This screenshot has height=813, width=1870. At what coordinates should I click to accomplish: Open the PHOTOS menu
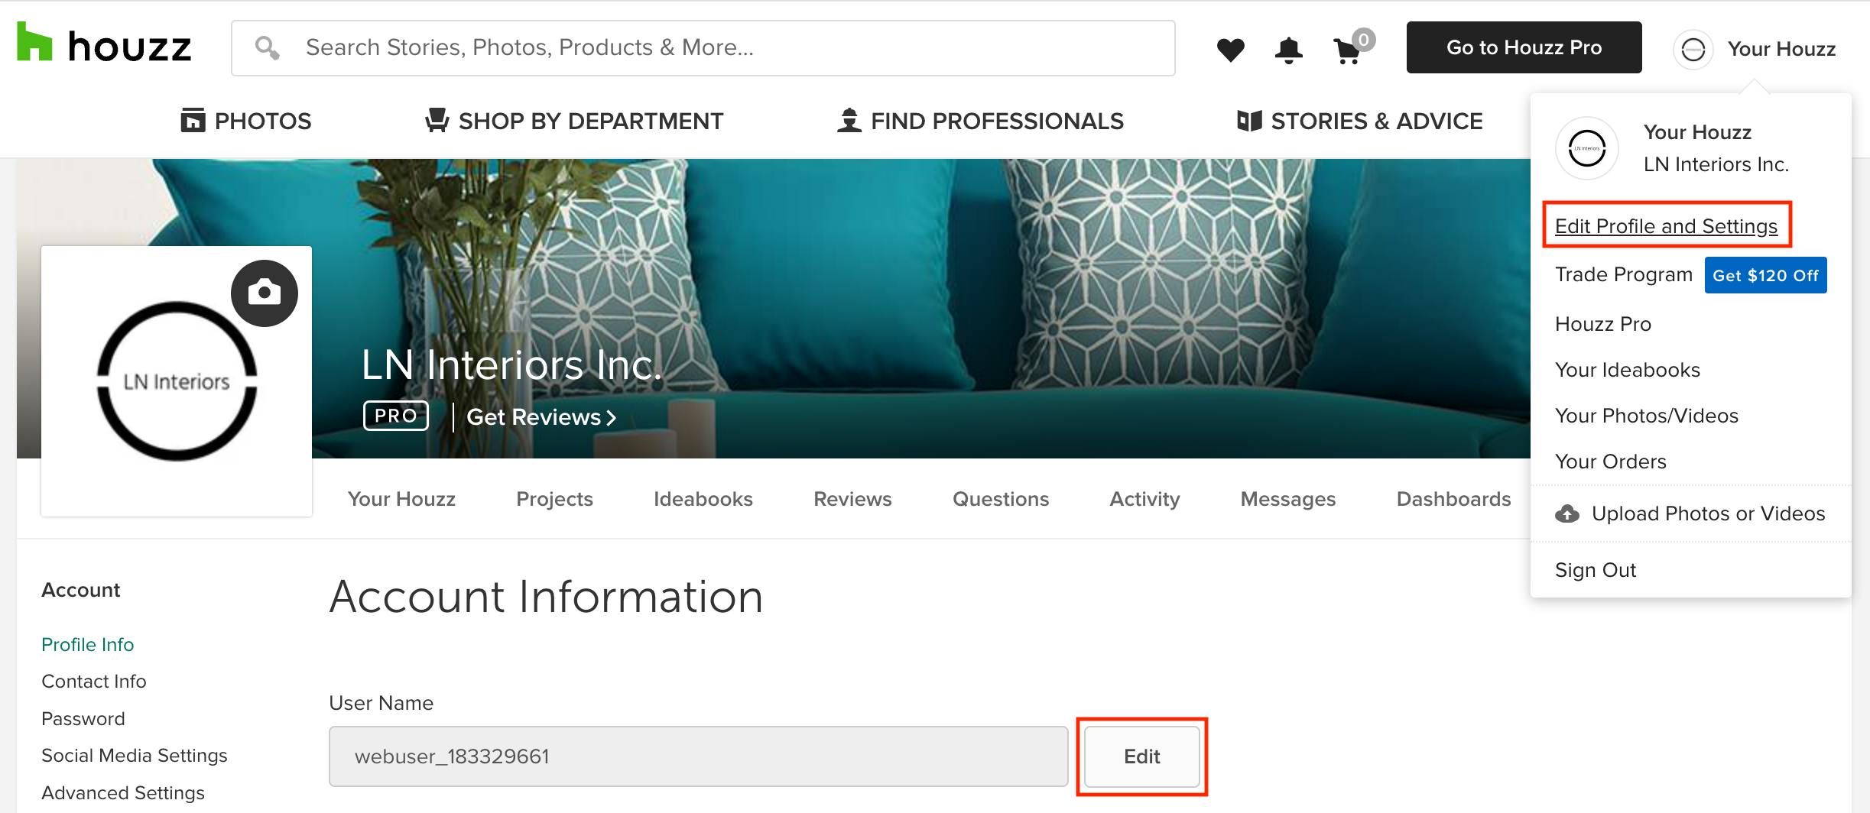246,121
